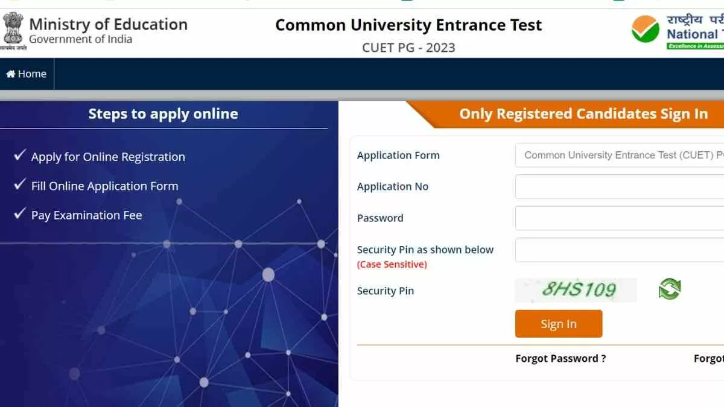Viewport: 724px width, 407px height.
Task: Click into the Password field
Action: tap(619, 218)
